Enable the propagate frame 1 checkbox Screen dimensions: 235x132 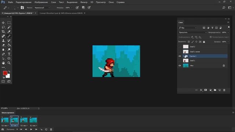pos(210,37)
